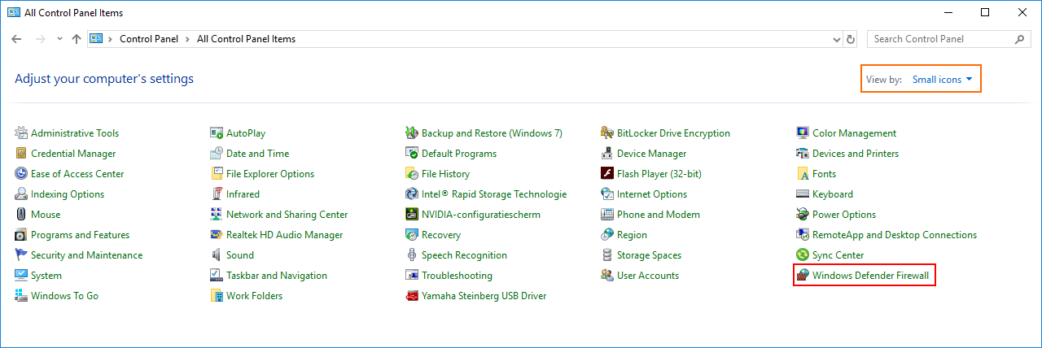Open the User Accounts link

[648, 276]
